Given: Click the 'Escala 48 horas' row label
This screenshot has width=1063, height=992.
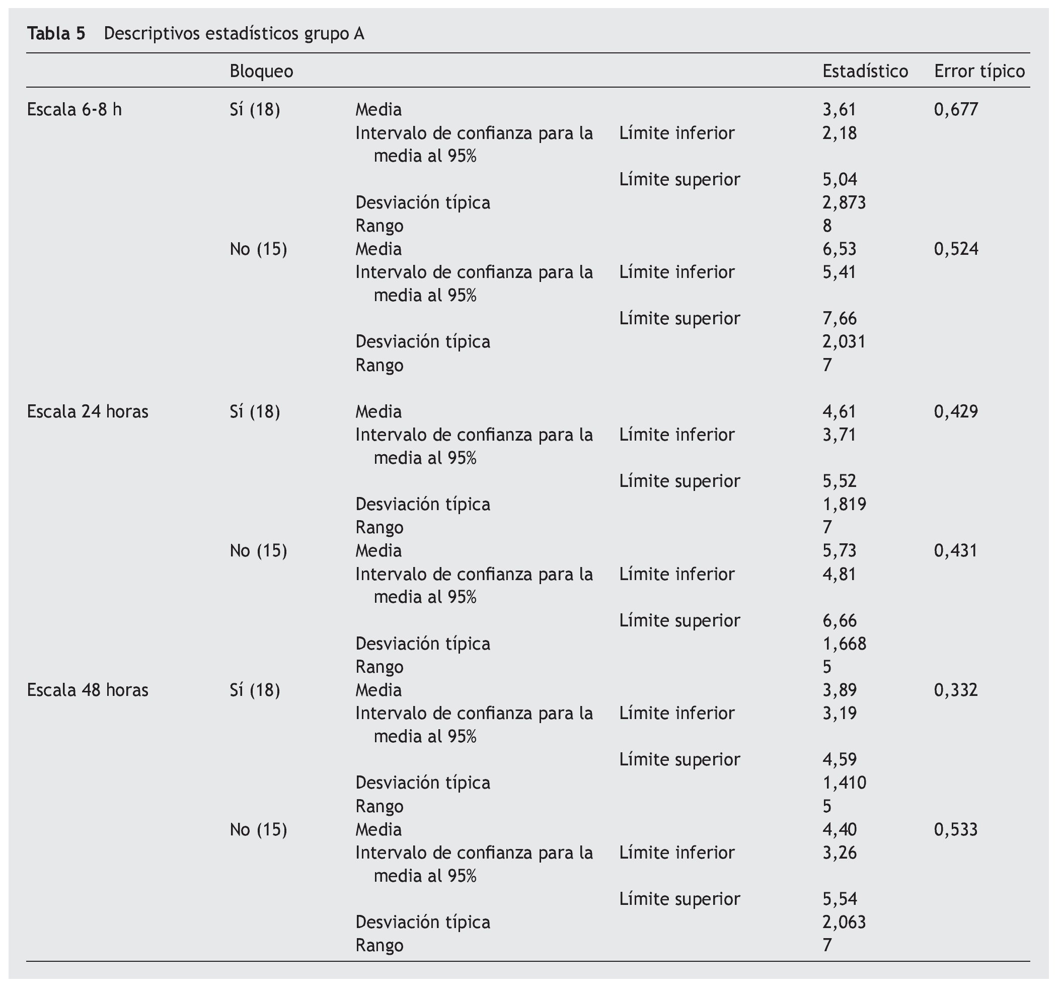Looking at the screenshot, I should click(88, 690).
